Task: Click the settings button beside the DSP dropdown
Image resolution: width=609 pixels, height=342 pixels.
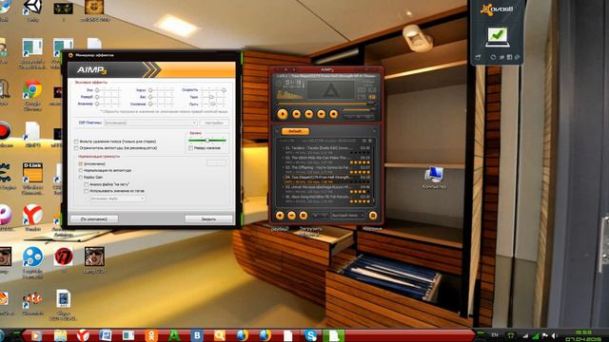Action: pos(214,123)
